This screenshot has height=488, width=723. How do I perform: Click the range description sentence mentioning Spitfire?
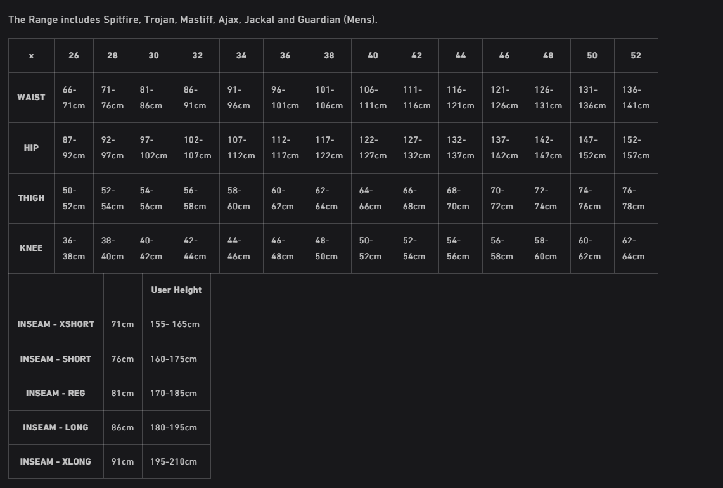point(193,20)
